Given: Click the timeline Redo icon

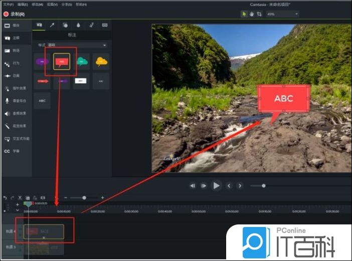Looking at the screenshot, I should tap(13, 198).
